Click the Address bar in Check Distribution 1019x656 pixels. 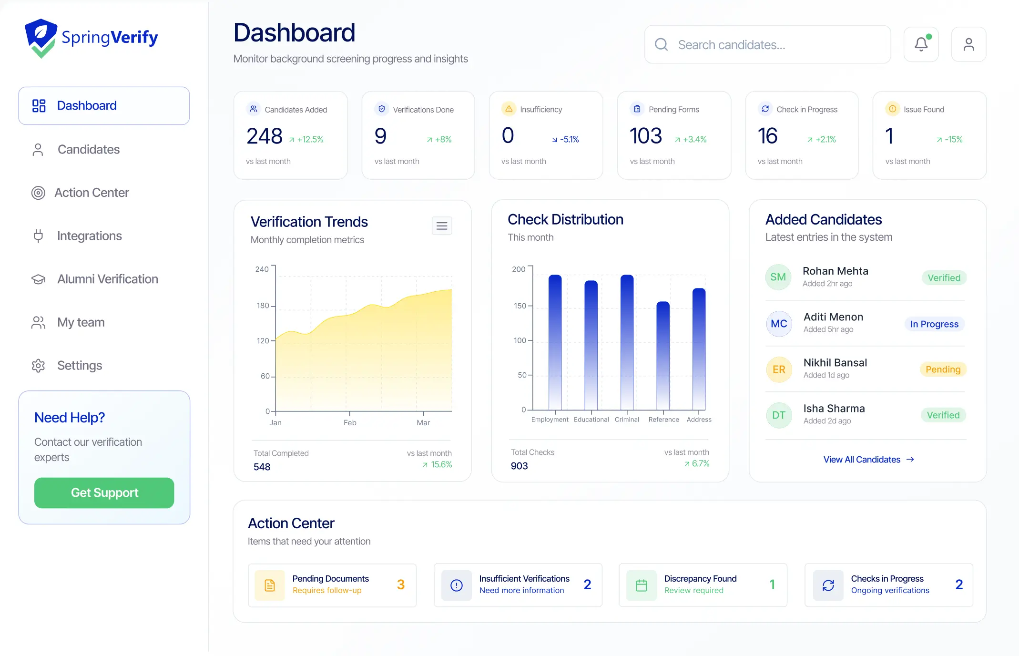[x=699, y=349]
